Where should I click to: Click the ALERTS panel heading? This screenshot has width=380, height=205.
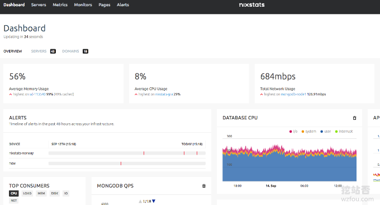coord(18,118)
